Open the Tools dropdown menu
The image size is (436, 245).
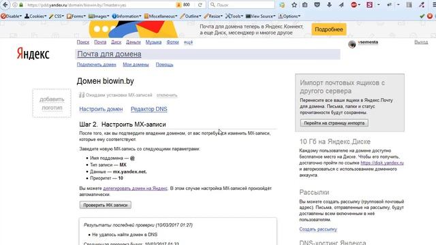(x=234, y=16)
